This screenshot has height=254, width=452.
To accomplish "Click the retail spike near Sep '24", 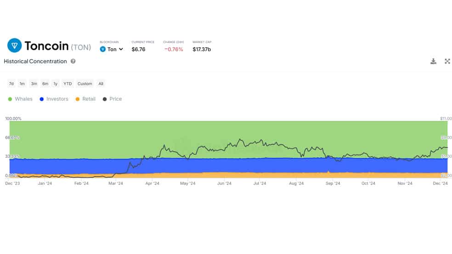I will click(328, 172).
